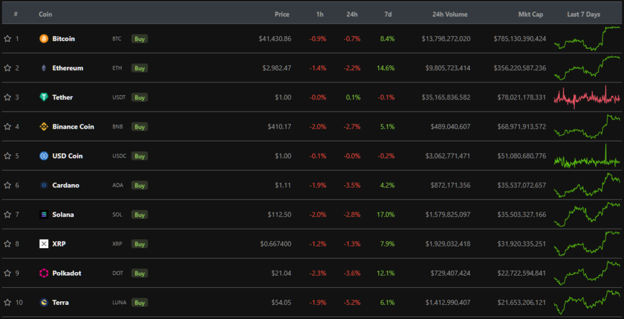Click the Ethereum diamond logo icon

pyautogui.click(x=43, y=68)
